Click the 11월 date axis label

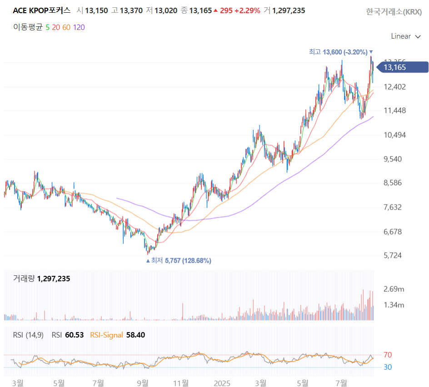181,383
